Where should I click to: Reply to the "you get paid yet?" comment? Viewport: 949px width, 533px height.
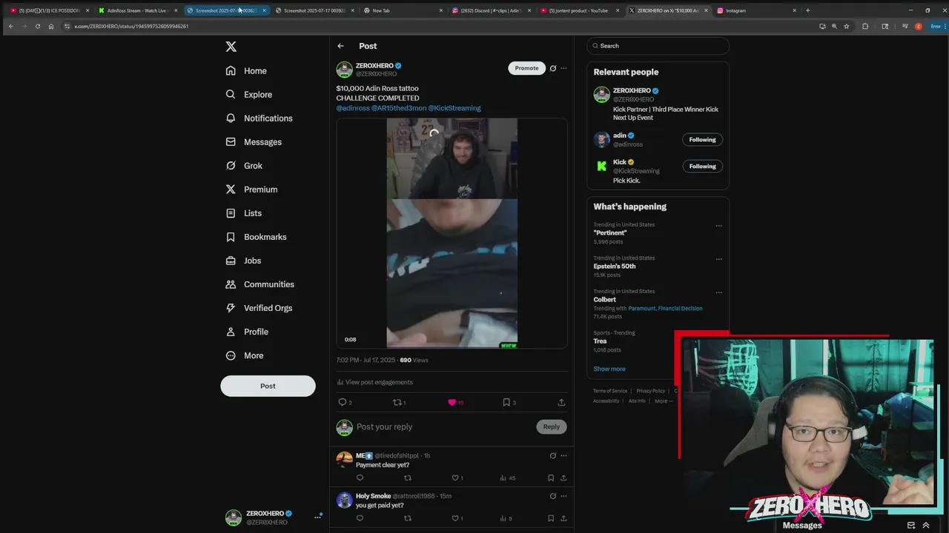360,518
